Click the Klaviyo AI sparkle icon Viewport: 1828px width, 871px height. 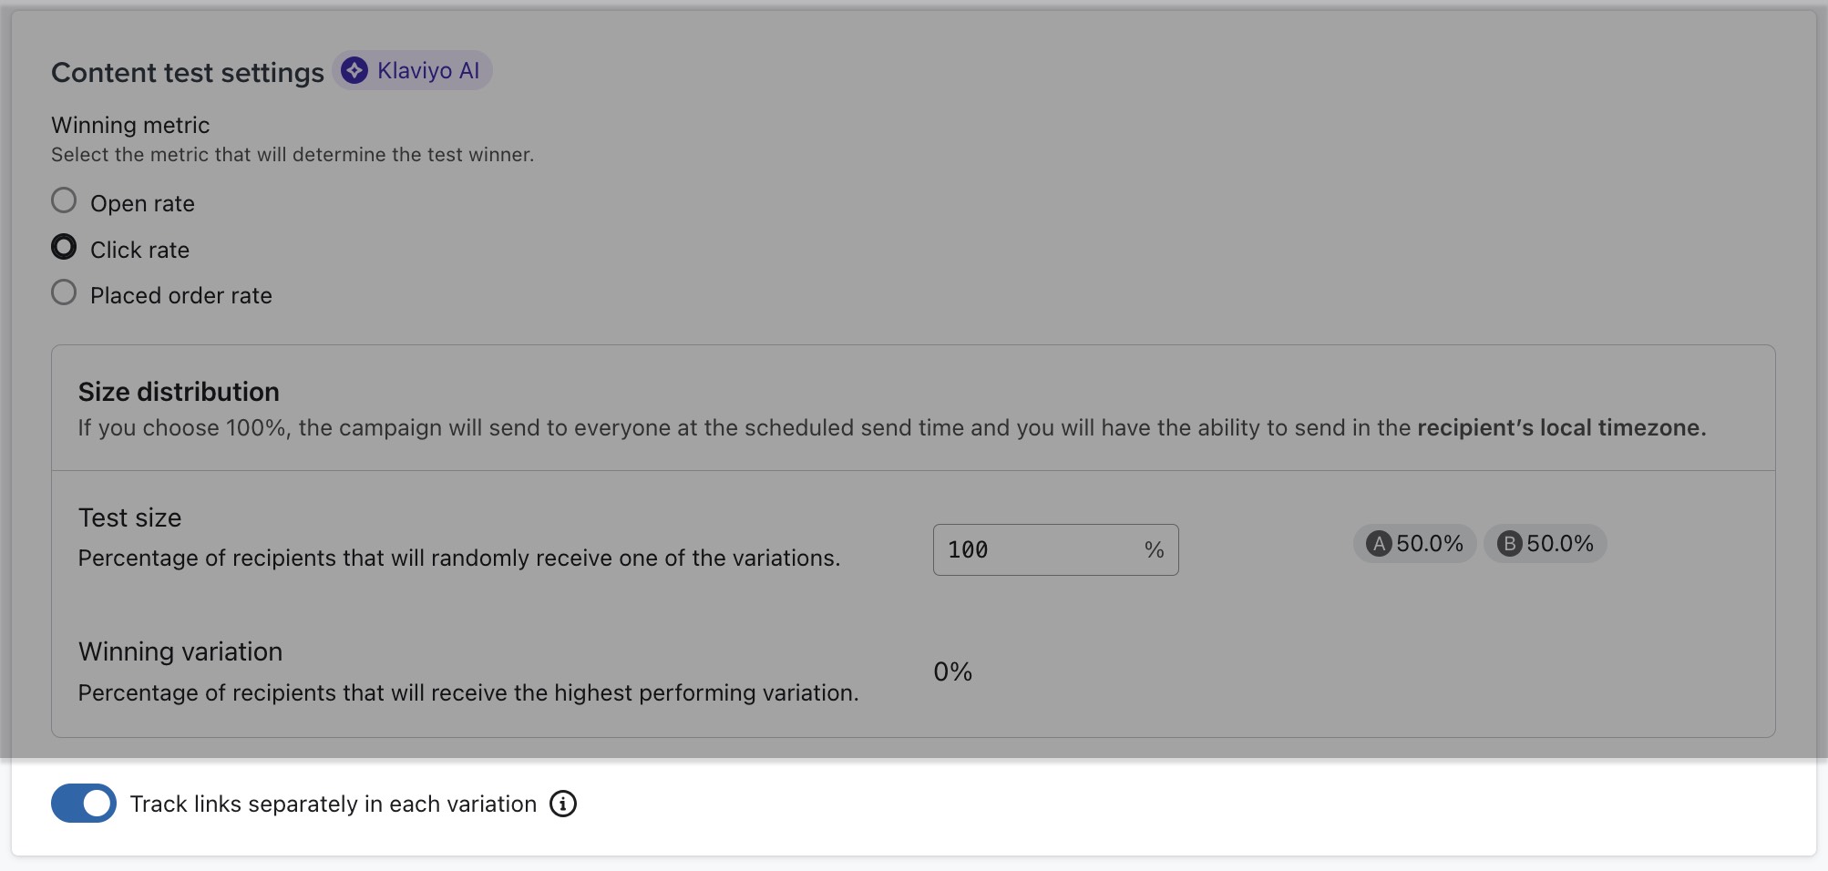[354, 70]
